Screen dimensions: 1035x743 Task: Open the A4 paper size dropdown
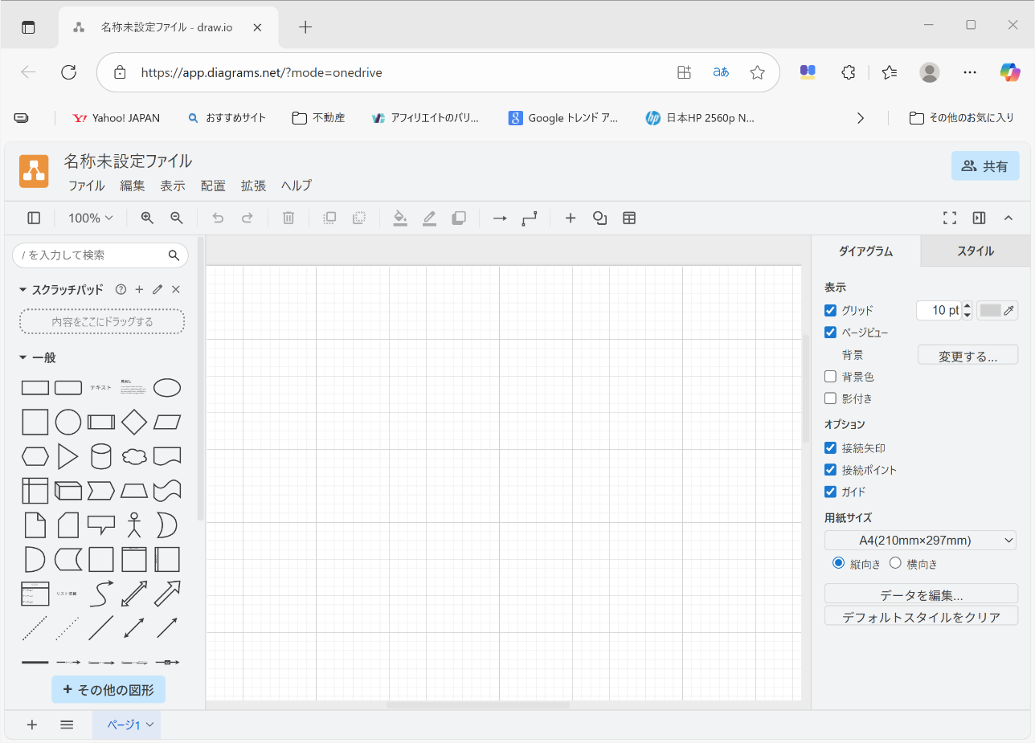point(920,540)
